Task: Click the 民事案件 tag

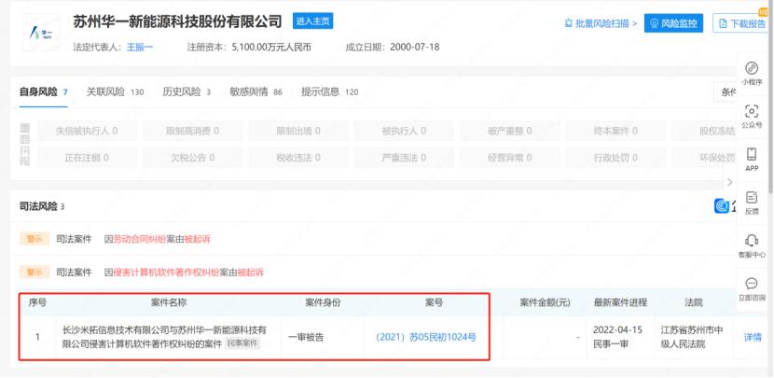Action: coord(242,343)
